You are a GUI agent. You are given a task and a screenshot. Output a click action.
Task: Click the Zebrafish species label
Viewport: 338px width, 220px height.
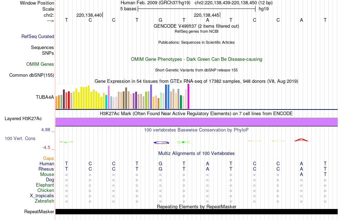[44, 201]
